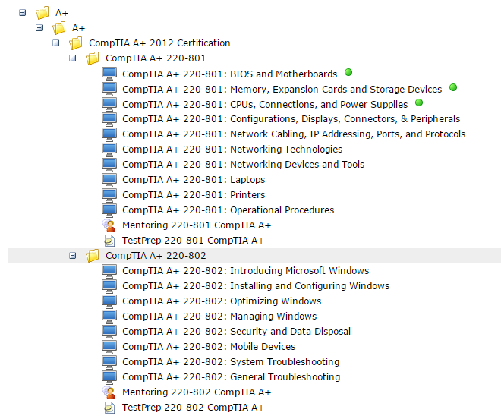This screenshot has width=501, height=419.
Task: Click monitor icon for Security and Data Disposal
Action: coord(109,332)
